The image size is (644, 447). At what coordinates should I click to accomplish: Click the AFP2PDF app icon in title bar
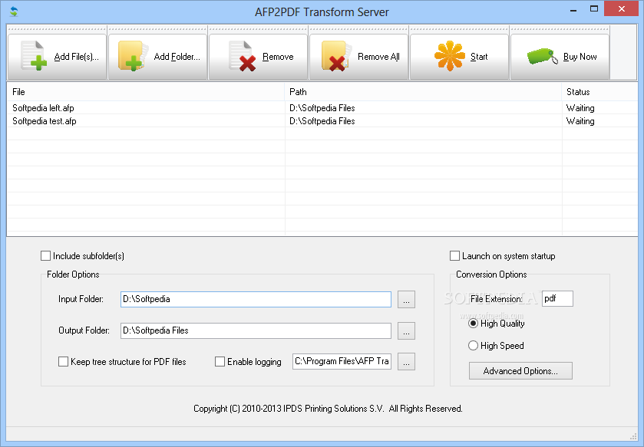[x=14, y=12]
